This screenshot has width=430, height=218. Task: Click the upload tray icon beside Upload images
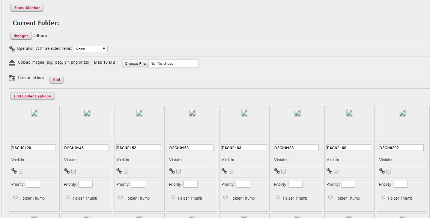click(x=12, y=63)
